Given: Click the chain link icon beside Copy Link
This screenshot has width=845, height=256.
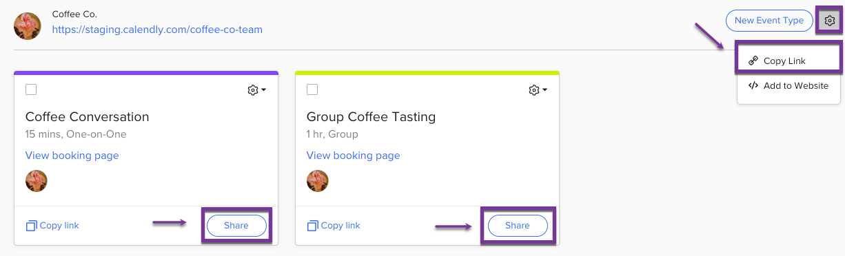Looking at the screenshot, I should (x=753, y=61).
